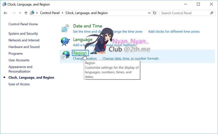Close the Control Panel window
This screenshot has height=134, width=218.
211,4
